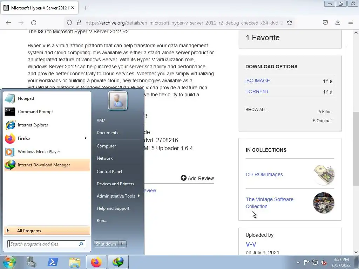Screen dimensions: 359x269
Task: Open Computer from Start menu
Action: tap(106, 146)
